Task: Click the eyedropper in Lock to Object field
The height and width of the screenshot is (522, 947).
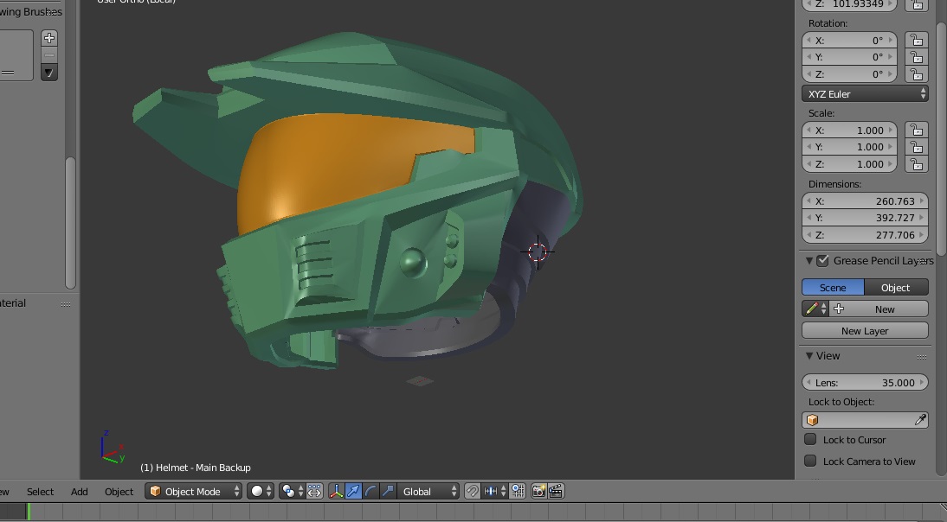Action: pyautogui.click(x=920, y=420)
